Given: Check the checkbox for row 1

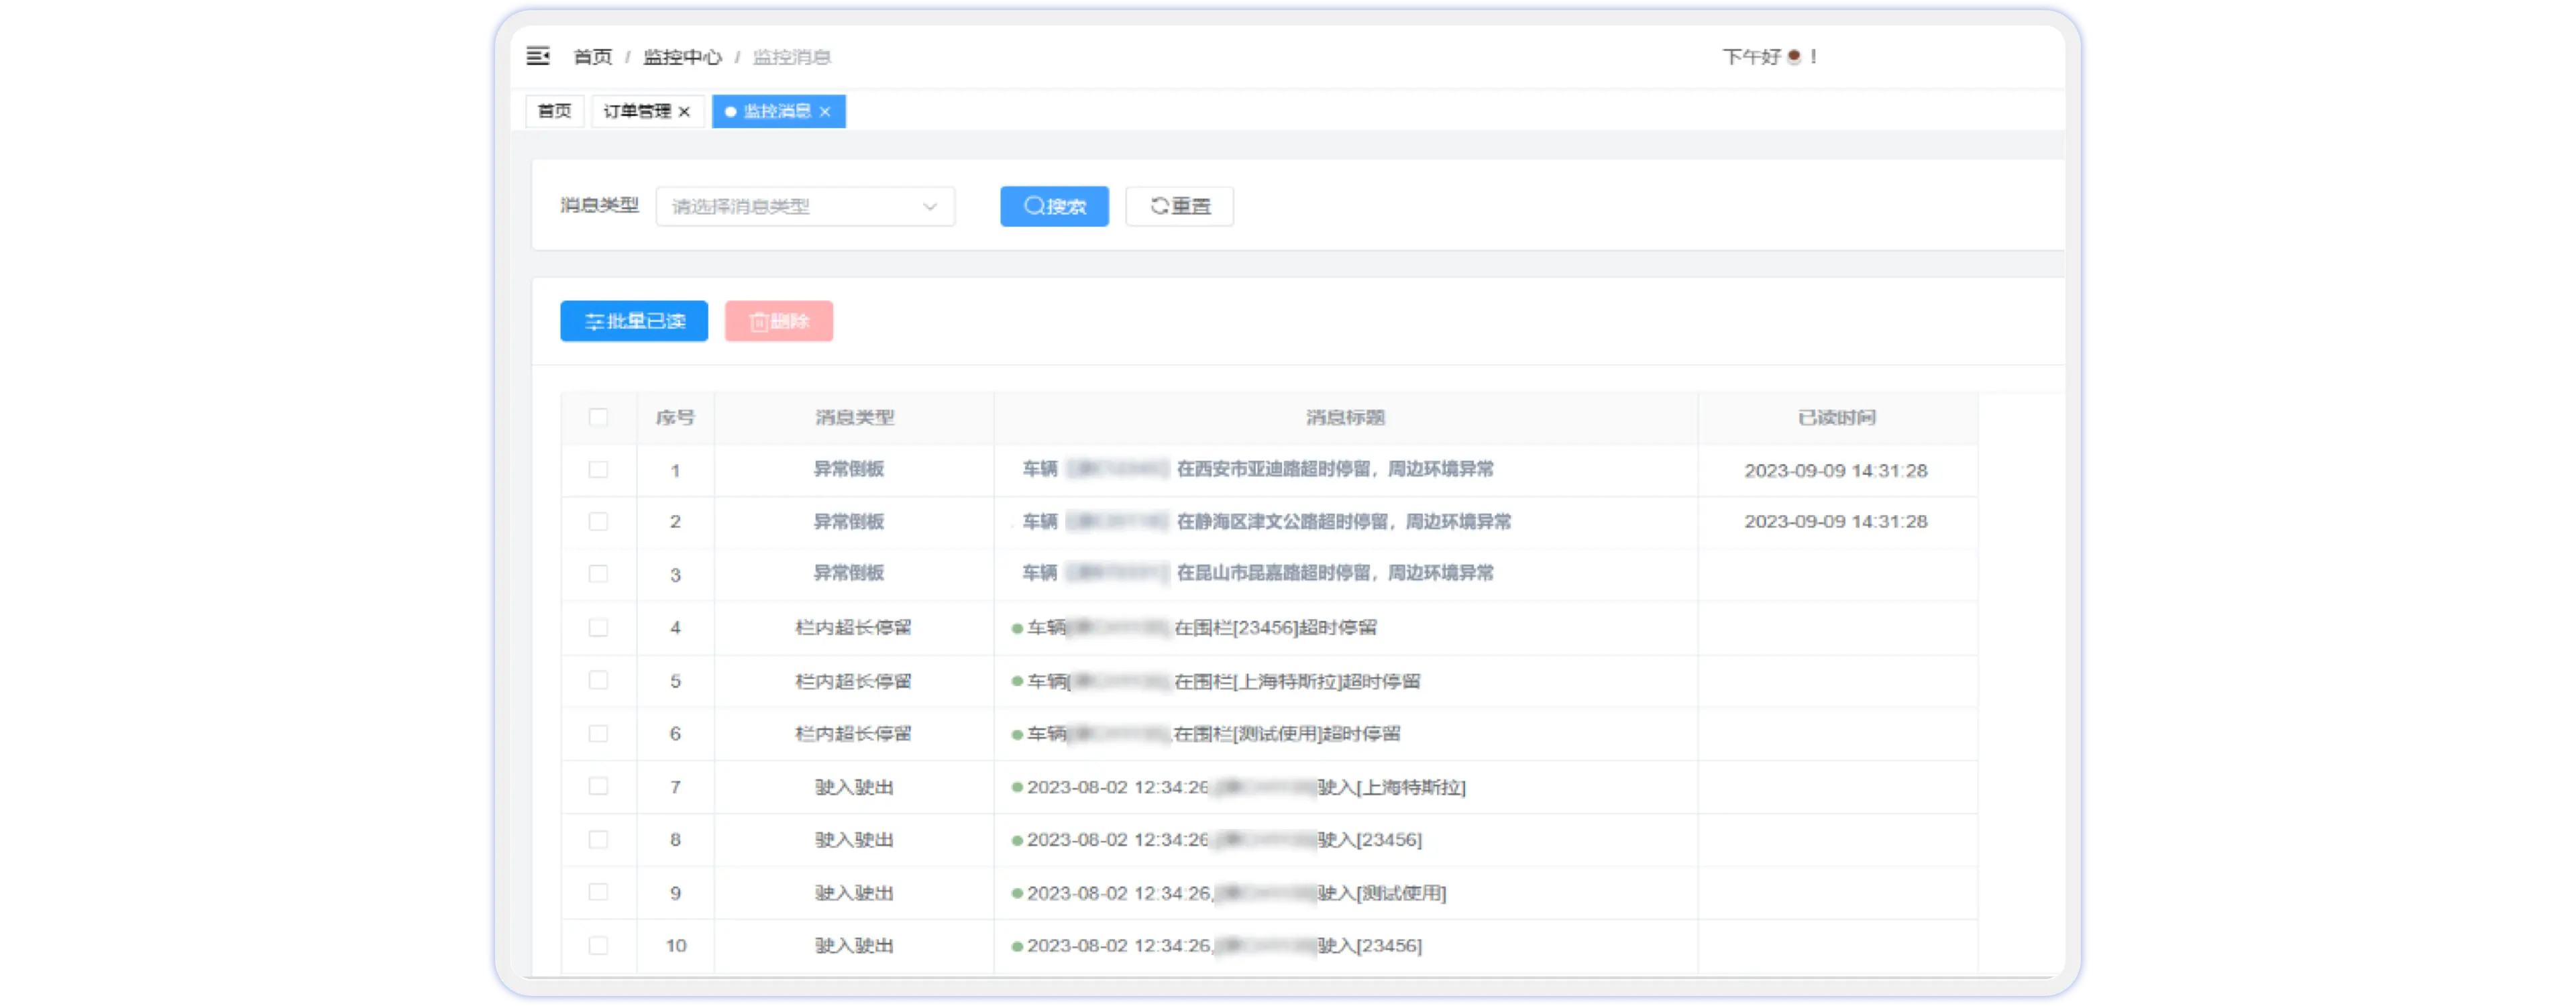Looking at the screenshot, I should tap(598, 469).
